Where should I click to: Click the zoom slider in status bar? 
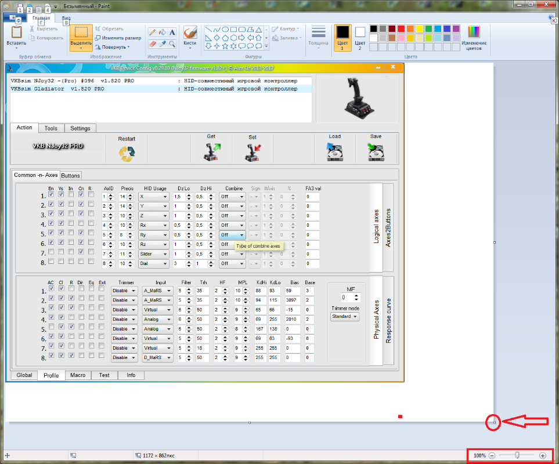pos(517,455)
